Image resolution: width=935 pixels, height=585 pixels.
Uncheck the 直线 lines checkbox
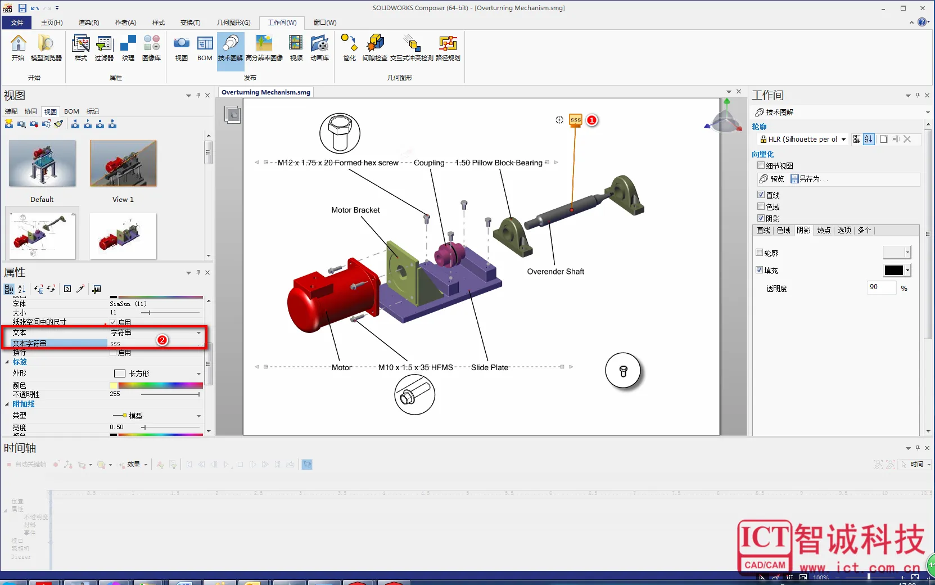click(x=761, y=195)
